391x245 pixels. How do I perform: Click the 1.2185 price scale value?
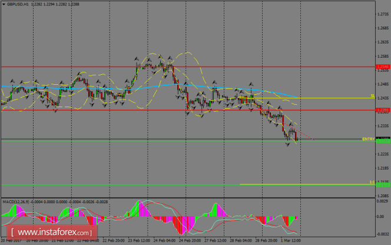pyautogui.click(x=383, y=168)
